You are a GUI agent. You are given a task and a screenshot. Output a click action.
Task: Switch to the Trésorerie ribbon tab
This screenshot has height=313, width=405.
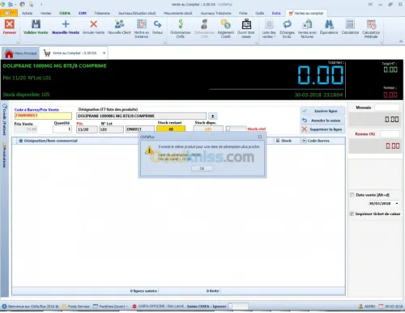pyautogui.click(x=102, y=13)
